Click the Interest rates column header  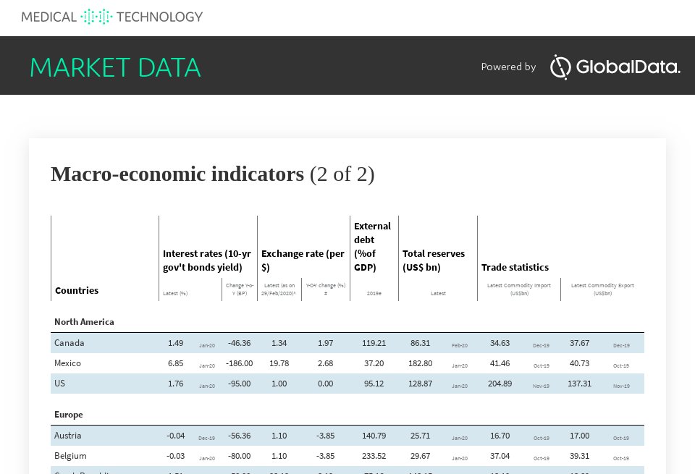207,261
